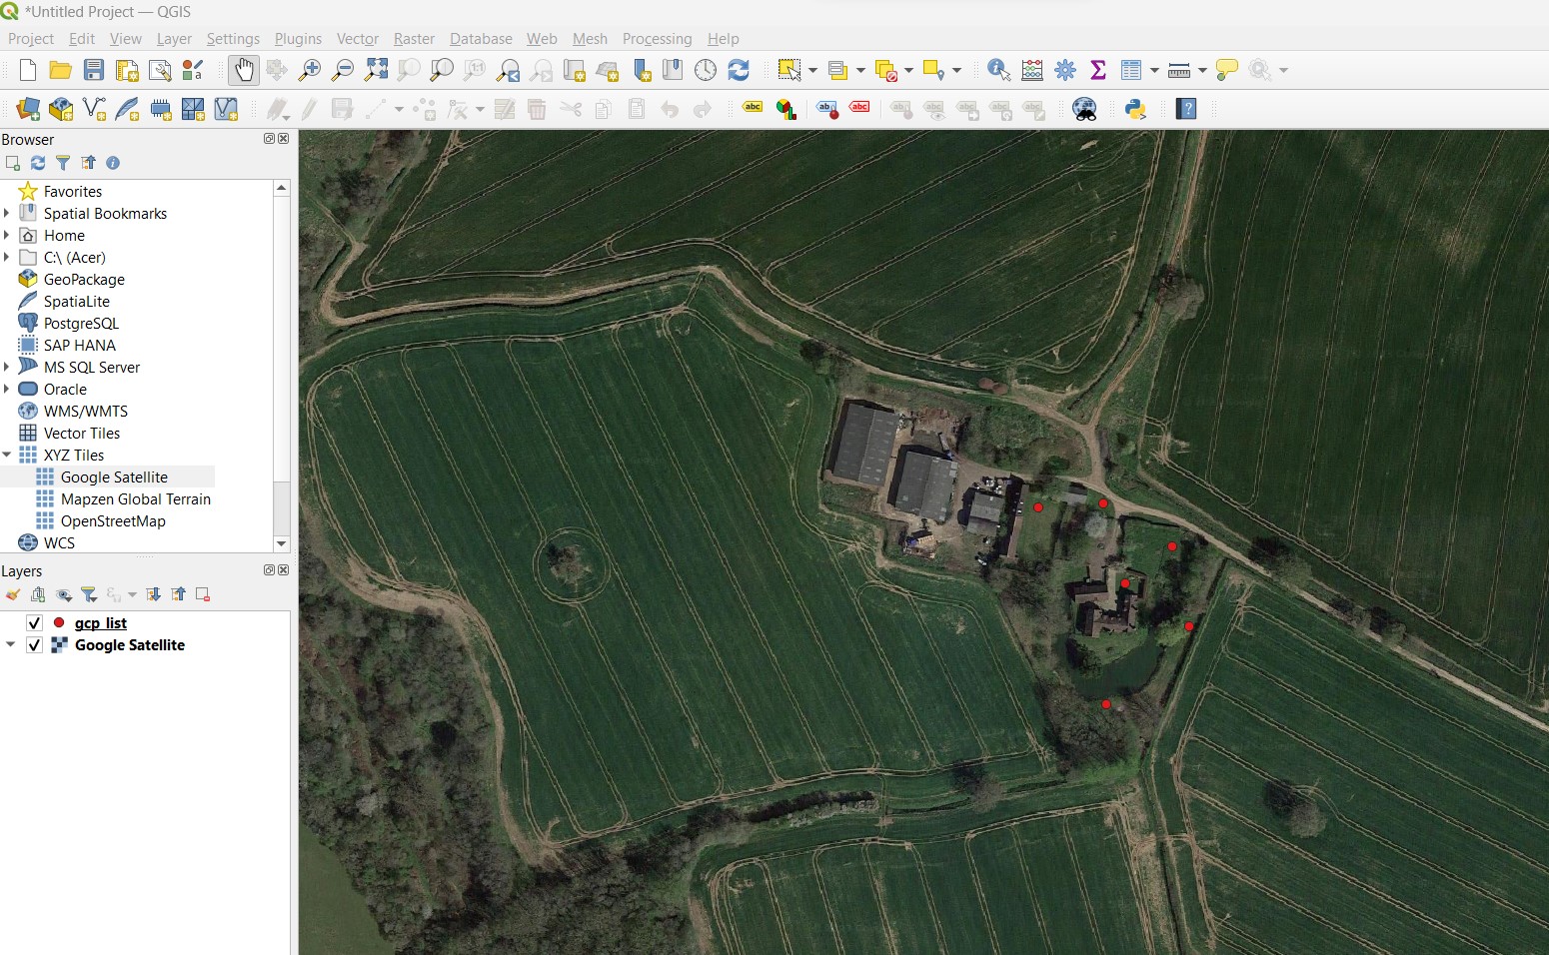Click the Refresh map canvas icon

pos(739,70)
